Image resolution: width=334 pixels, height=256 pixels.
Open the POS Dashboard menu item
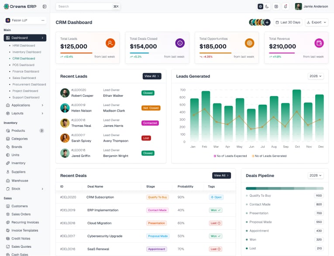[x=23, y=65]
